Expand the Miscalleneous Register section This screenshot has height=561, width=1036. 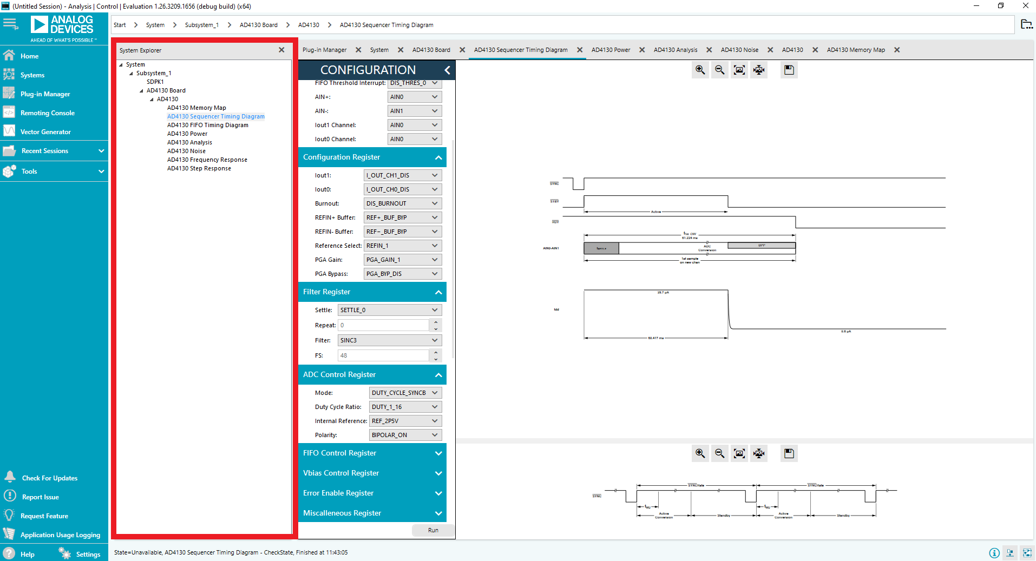coord(438,513)
